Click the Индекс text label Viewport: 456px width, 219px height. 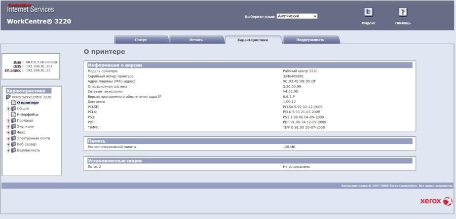point(368,23)
